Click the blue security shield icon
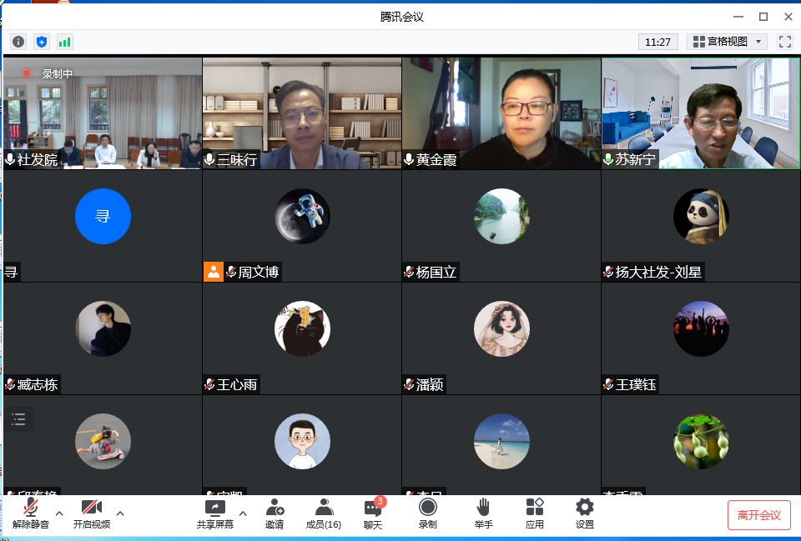 point(42,42)
